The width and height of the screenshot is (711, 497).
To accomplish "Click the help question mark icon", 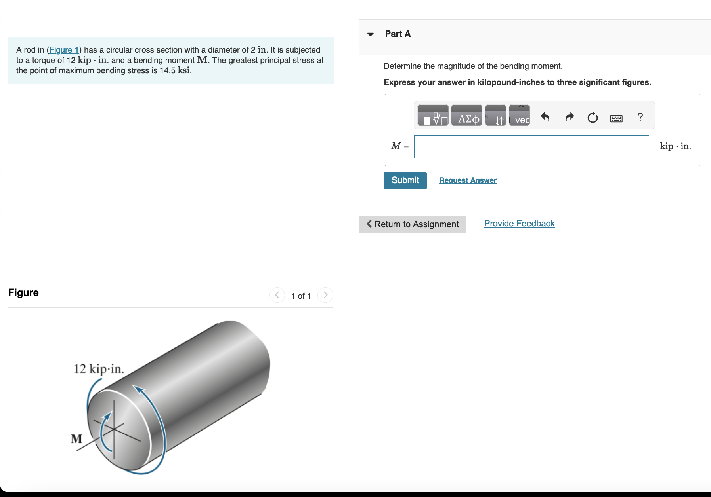I will (x=640, y=117).
